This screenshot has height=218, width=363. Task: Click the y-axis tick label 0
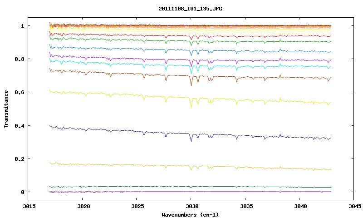coord(22,192)
